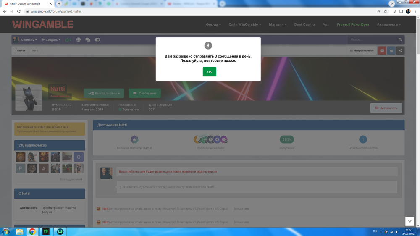The width and height of the screenshot is (420, 236).
Task: Click the green thumbs-up reputation icon
Action: click(x=68, y=40)
